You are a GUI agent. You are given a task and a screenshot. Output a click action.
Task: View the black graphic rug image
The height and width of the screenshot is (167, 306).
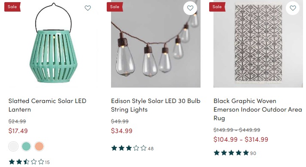click(x=258, y=44)
